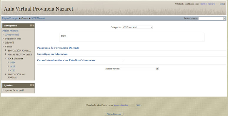Click Aula Virtual Provincia Nazaret site title
This screenshot has width=228, height=116.
coord(39,9)
